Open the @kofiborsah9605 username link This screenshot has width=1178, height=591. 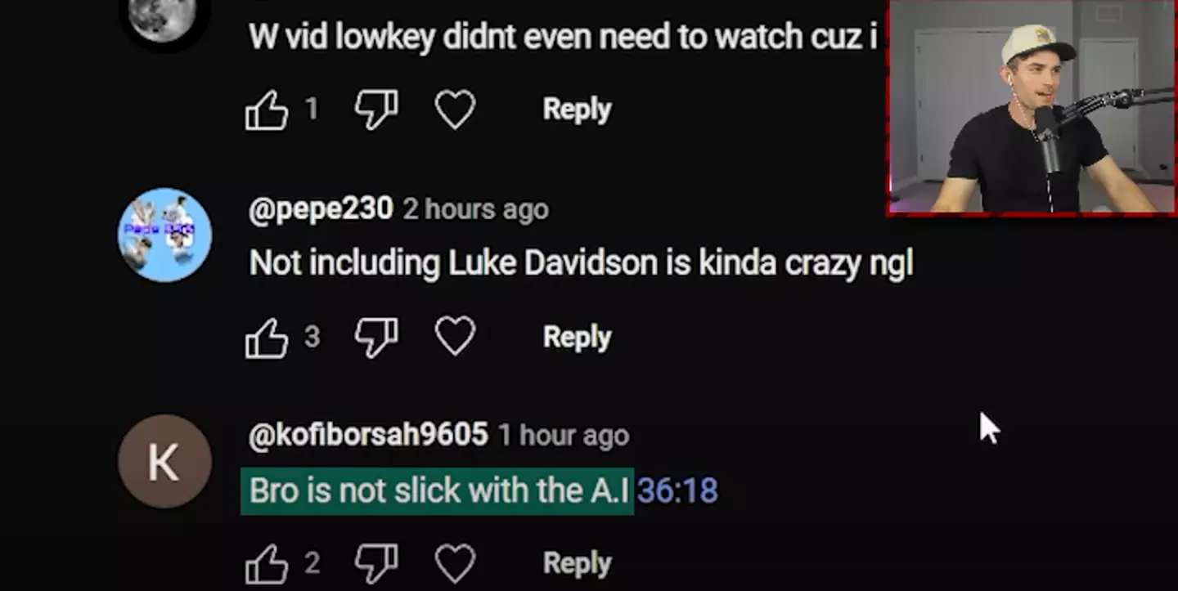pos(368,435)
